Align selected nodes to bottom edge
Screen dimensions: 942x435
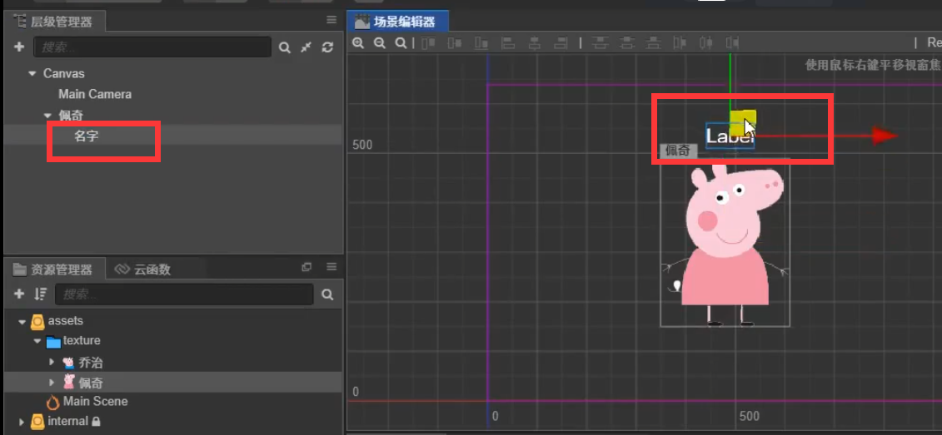[x=481, y=43]
